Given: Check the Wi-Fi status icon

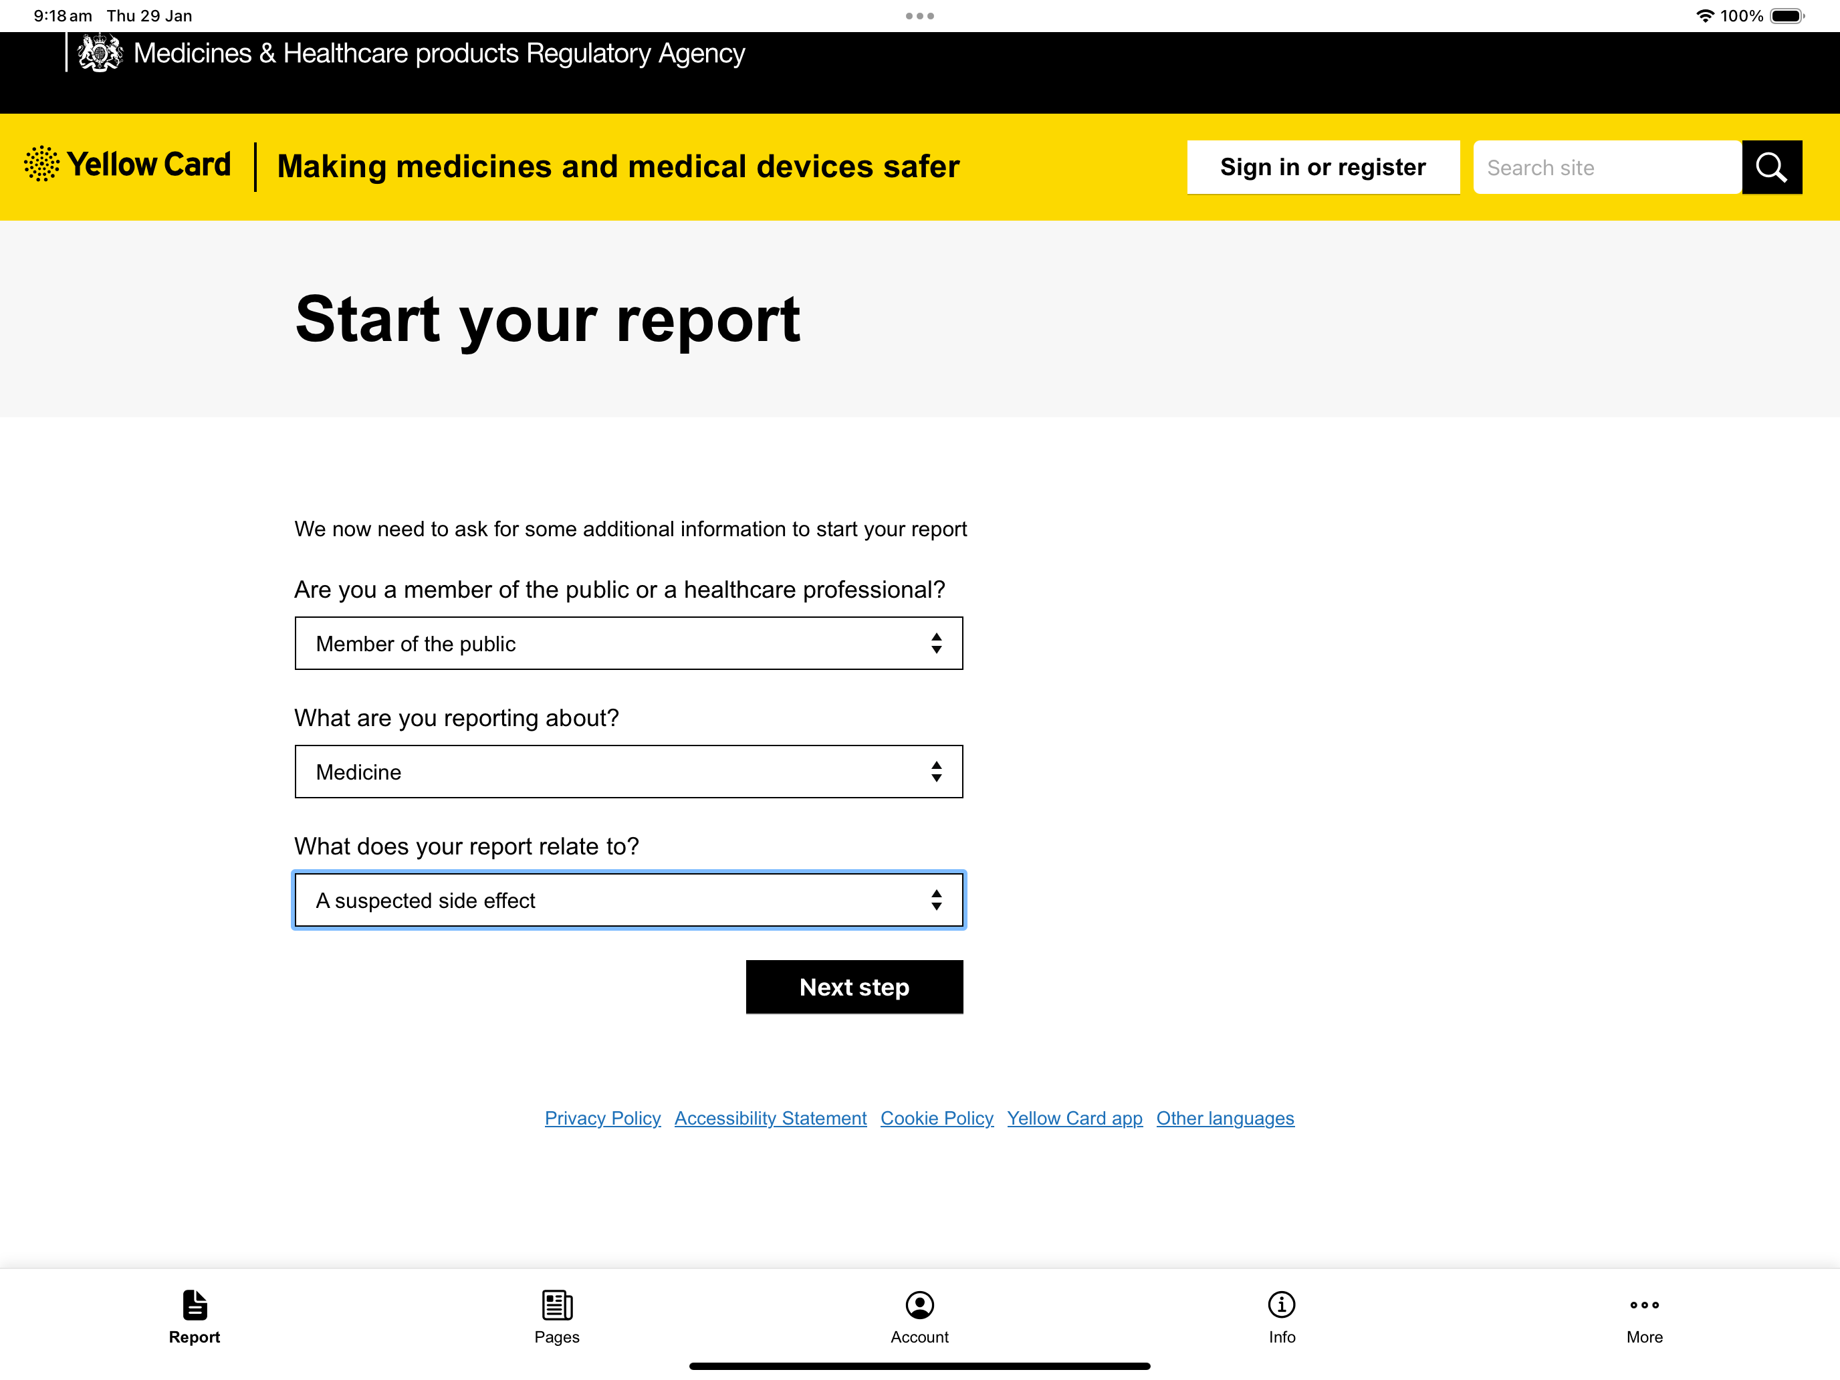Looking at the screenshot, I should point(1705,16).
